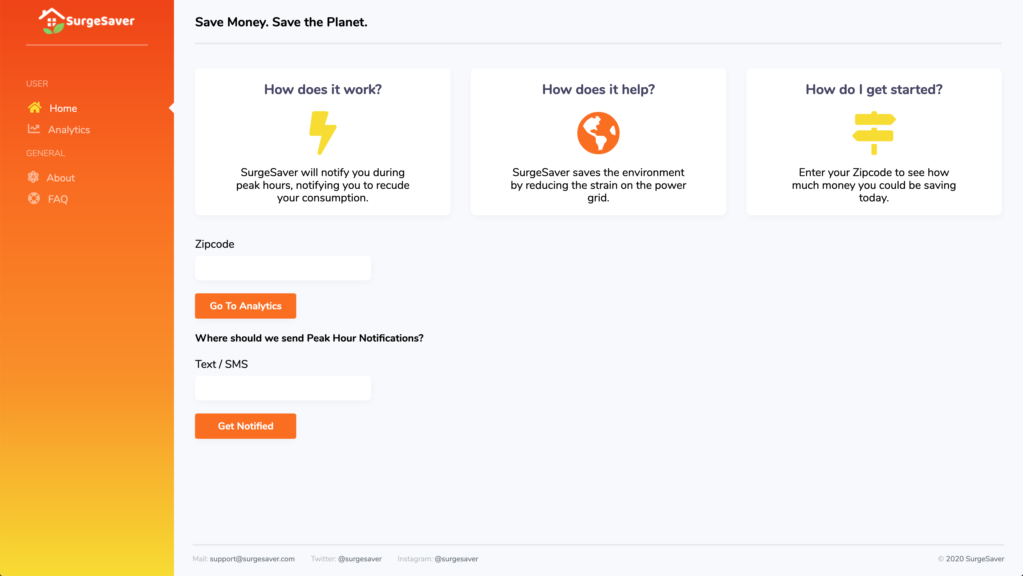
Task: Click the How do I get started heading
Action: [874, 89]
